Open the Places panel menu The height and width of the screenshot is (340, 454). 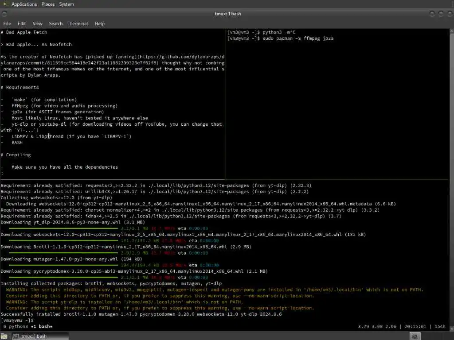tap(48, 4)
